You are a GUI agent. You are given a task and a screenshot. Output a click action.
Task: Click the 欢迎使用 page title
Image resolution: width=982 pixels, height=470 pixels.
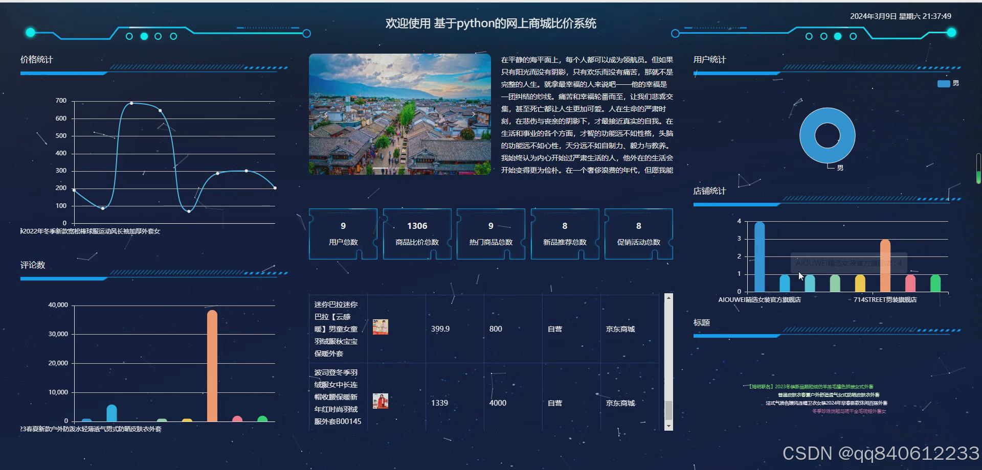491,24
